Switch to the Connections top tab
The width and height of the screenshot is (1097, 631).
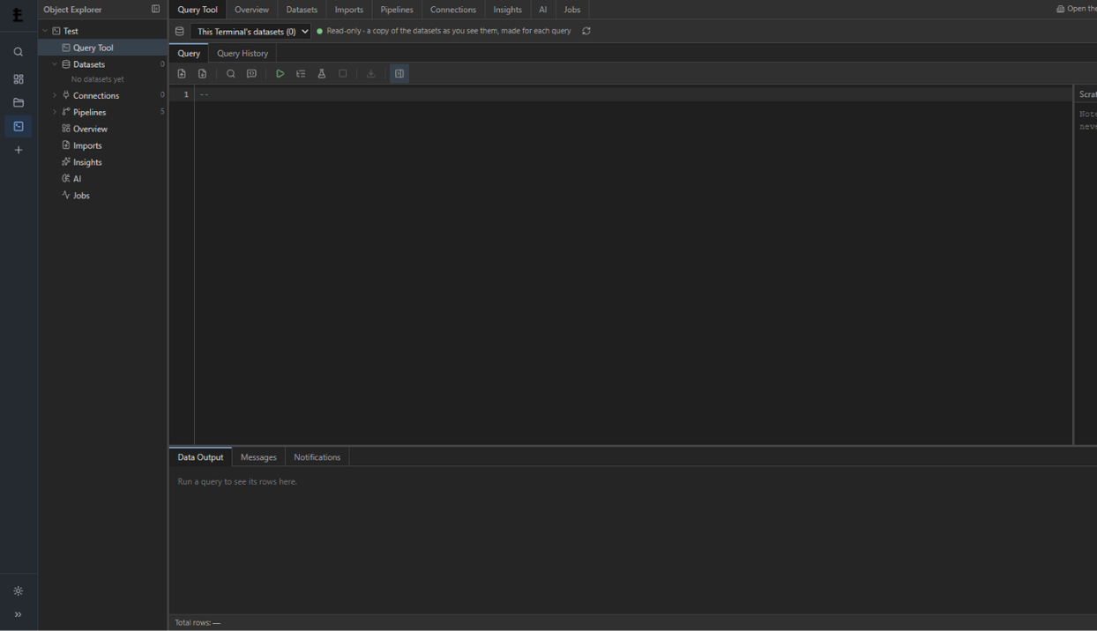click(x=453, y=10)
